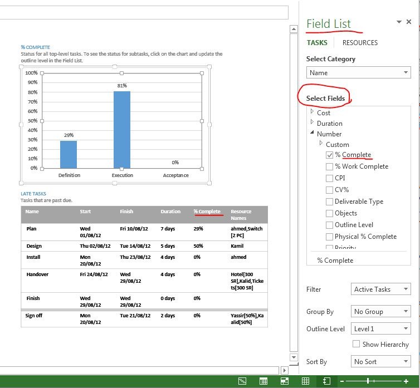420x388 pixels.
Task: Click the % Complete entry in selected-fields box
Action: pos(335,261)
